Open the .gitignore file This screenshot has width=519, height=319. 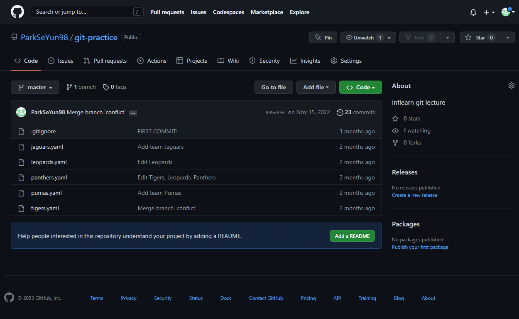[x=43, y=131]
